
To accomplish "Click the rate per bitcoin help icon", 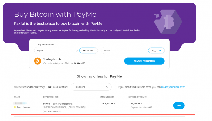I will [145, 97].
